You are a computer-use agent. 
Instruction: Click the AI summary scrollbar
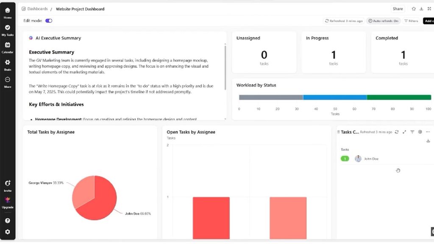click(225, 68)
